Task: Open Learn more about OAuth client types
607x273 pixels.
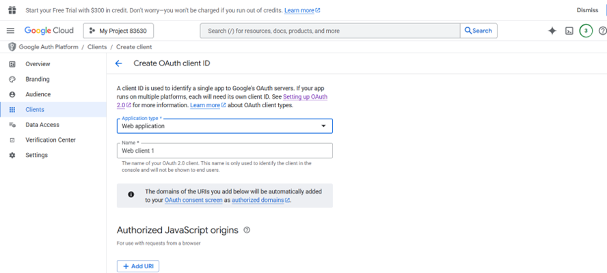Action: [208, 105]
